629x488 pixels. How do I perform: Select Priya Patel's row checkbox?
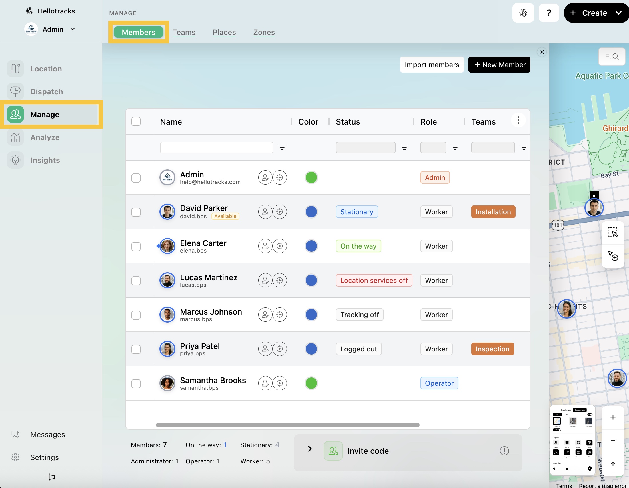(136, 349)
